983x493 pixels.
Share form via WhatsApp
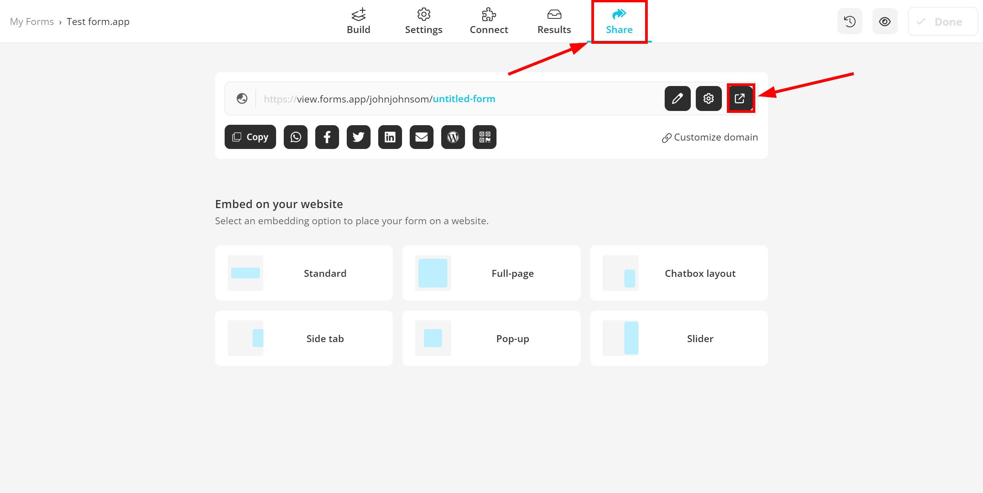[x=296, y=137]
